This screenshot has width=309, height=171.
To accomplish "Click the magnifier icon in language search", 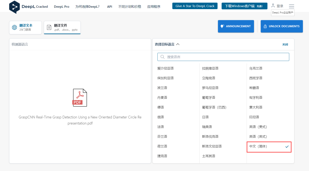I will click(163, 57).
